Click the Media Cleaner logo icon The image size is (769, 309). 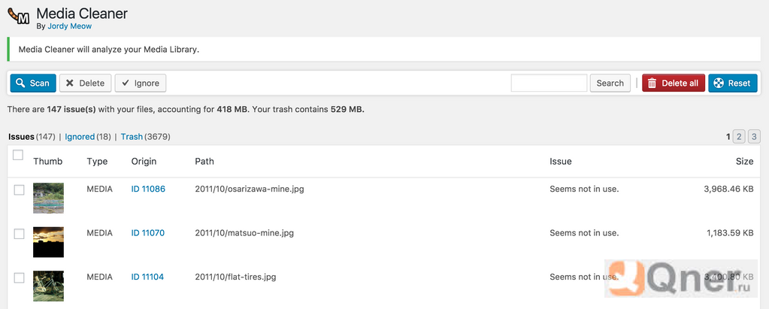[x=19, y=17]
